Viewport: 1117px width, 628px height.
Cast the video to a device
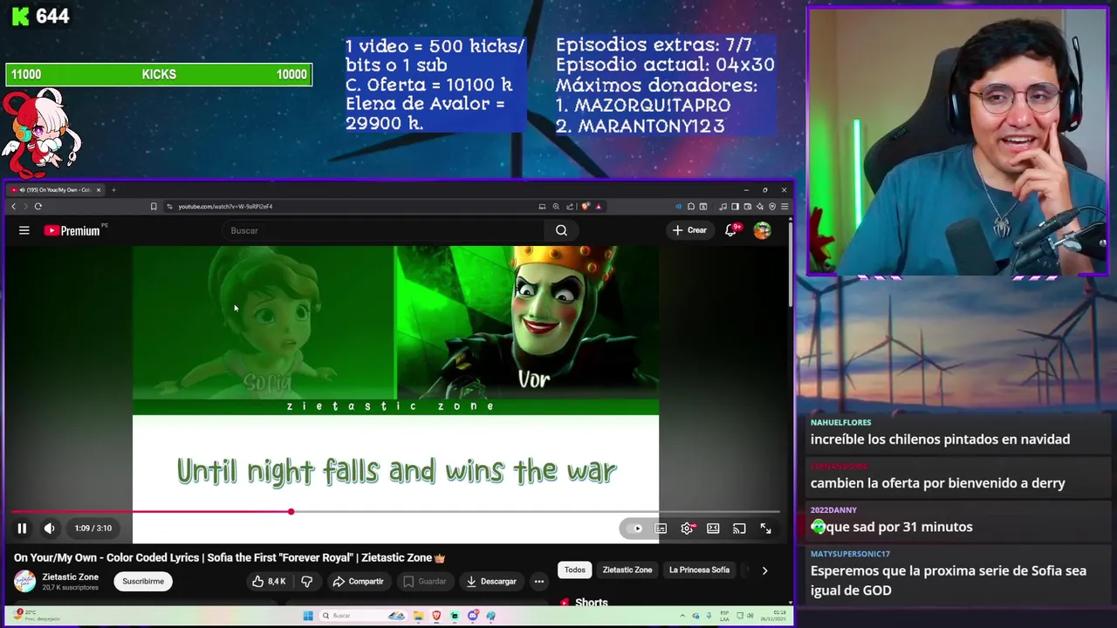click(739, 528)
